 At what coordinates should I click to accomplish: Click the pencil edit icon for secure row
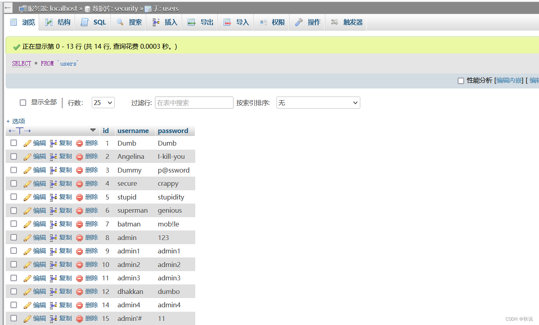(27, 184)
